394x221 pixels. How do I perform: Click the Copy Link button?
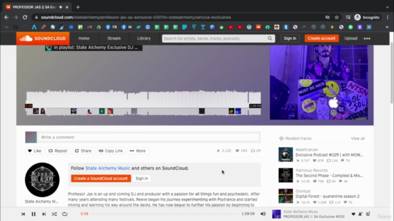click(x=111, y=150)
